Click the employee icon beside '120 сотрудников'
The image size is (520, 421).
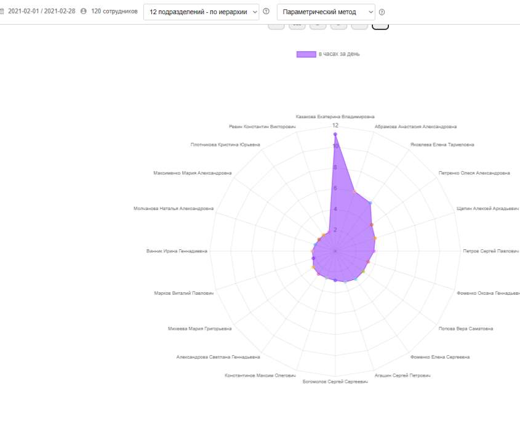(84, 11)
